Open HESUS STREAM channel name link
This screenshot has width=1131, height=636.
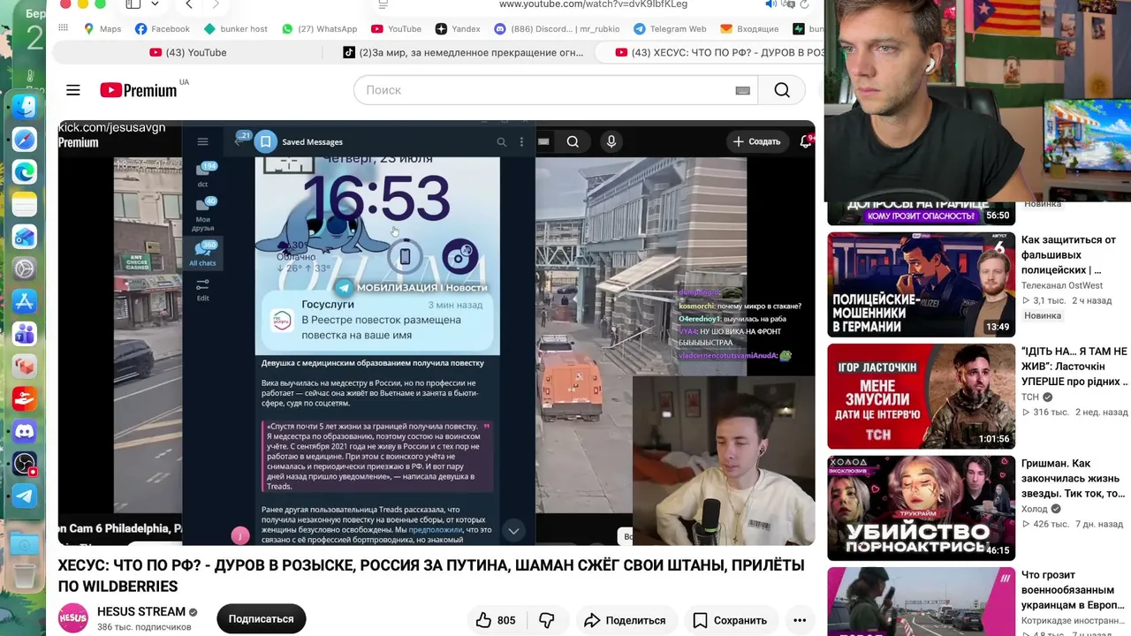point(141,611)
